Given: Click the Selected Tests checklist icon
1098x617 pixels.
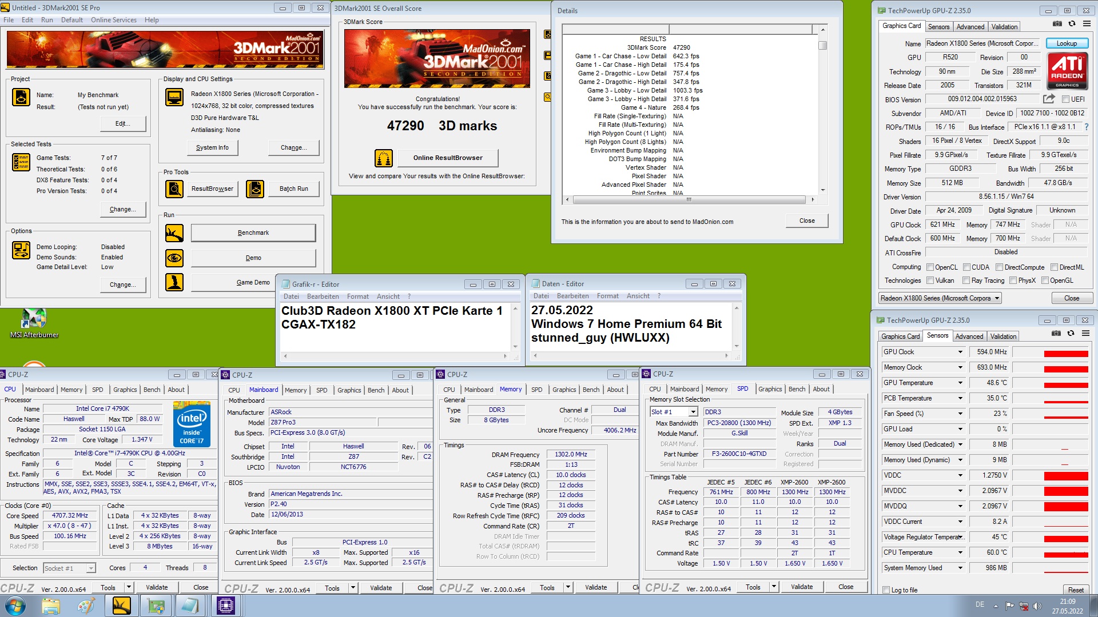Looking at the screenshot, I should (21, 162).
